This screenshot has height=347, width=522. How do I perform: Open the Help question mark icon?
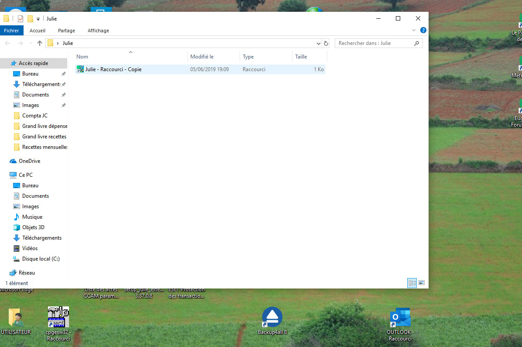[x=423, y=31]
